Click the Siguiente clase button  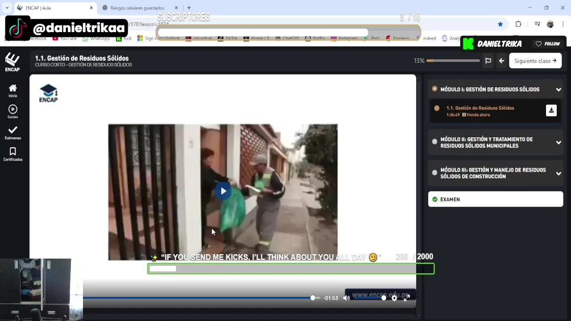[535, 61]
